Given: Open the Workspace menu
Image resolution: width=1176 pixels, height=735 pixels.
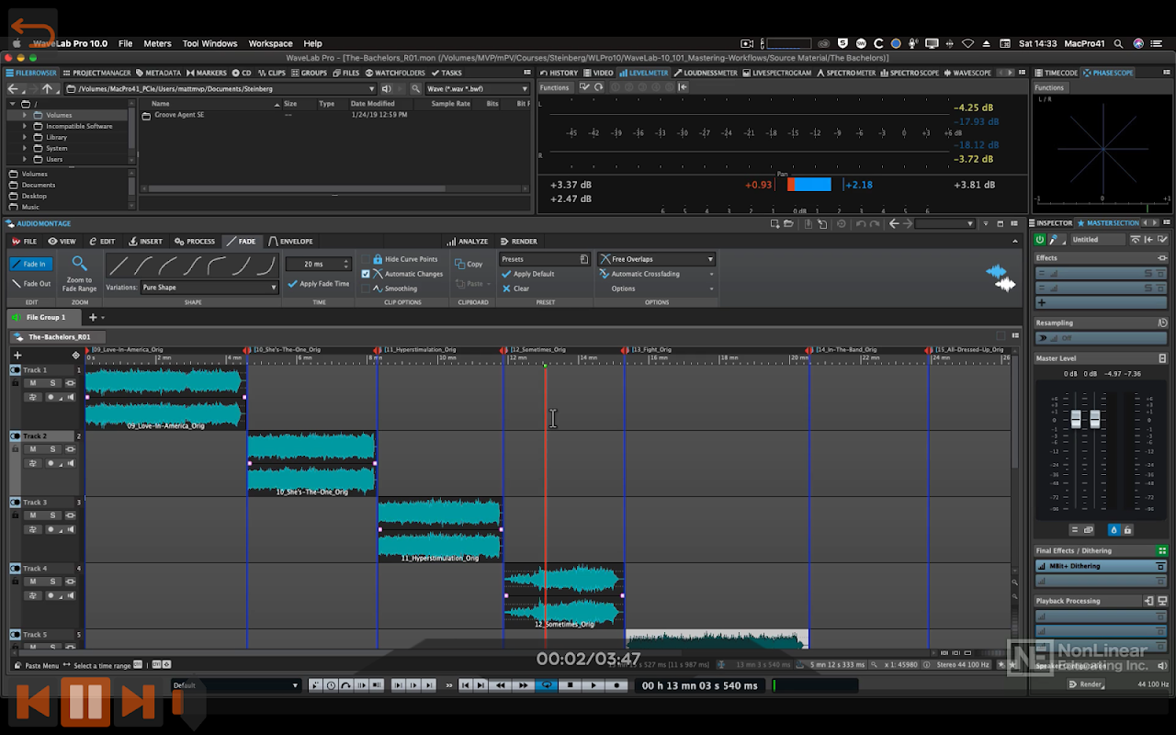Looking at the screenshot, I should (x=270, y=43).
